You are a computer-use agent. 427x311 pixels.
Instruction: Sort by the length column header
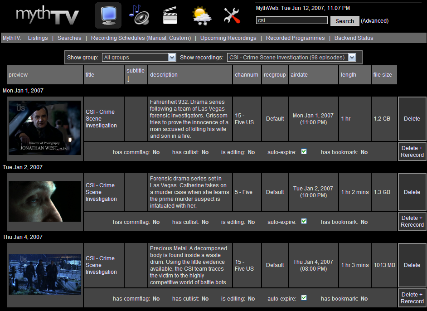point(348,75)
